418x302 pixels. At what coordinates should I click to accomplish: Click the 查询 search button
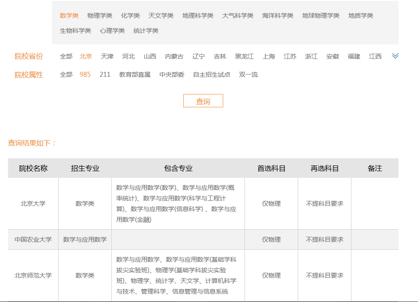tap(203, 101)
